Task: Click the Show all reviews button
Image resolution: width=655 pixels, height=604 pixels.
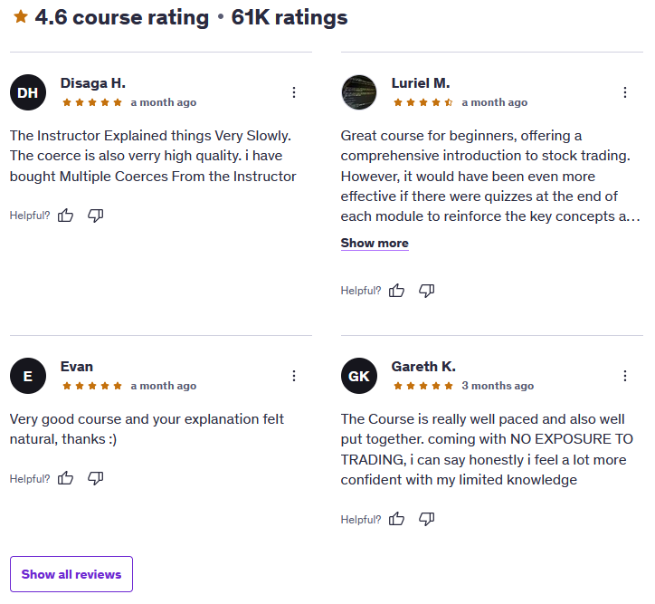Action: pos(71,574)
